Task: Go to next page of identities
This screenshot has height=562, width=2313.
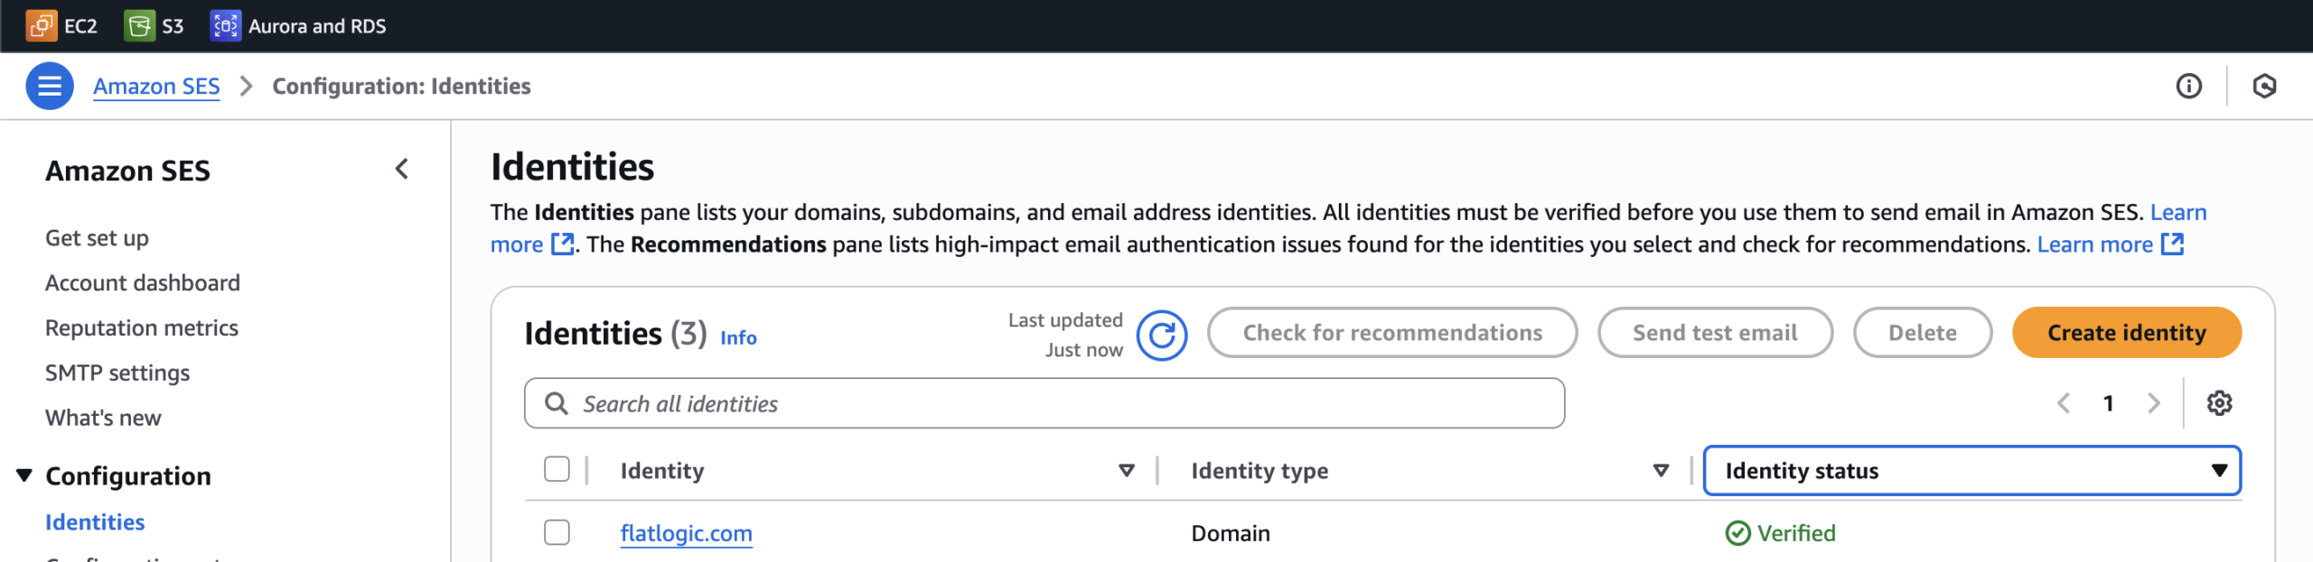Action: pos(2153,403)
